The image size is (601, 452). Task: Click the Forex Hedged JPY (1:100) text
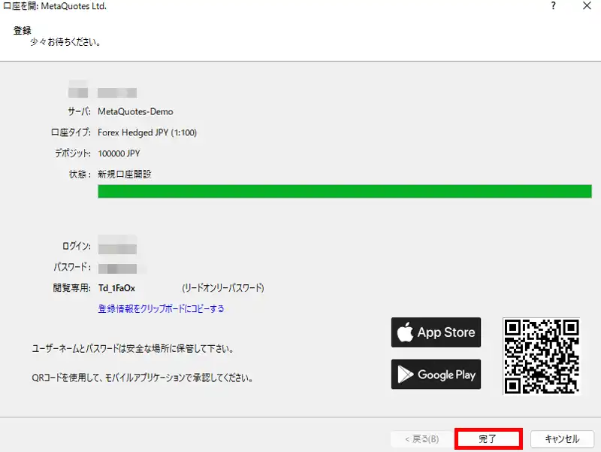click(x=147, y=133)
